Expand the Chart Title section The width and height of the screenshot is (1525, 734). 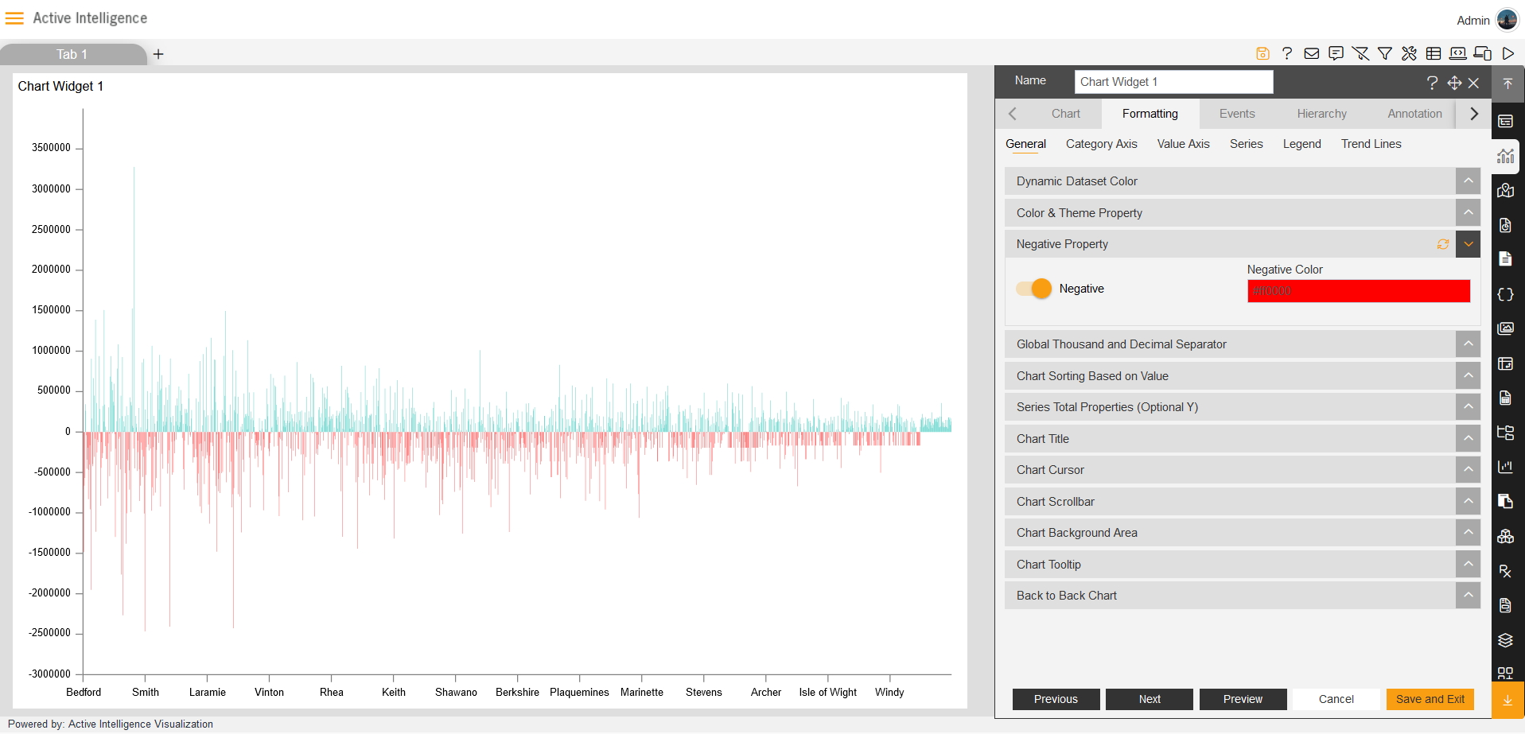coord(1469,439)
